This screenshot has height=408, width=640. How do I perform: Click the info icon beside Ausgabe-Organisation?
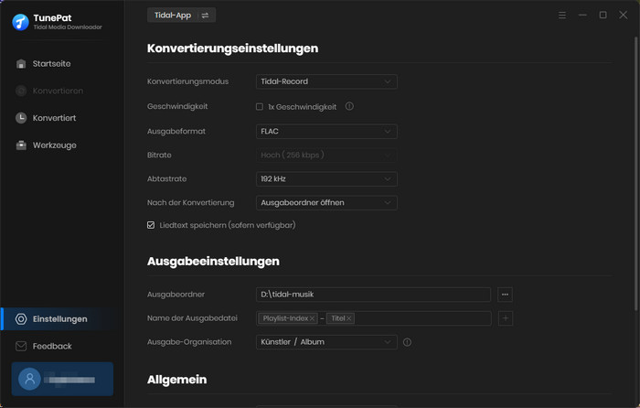[x=407, y=342]
